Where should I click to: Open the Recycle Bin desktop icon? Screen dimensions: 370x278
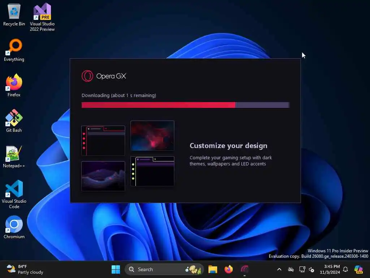pyautogui.click(x=14, y=14)
